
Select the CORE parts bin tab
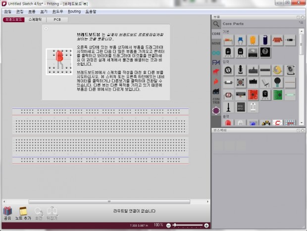(216, 34)
